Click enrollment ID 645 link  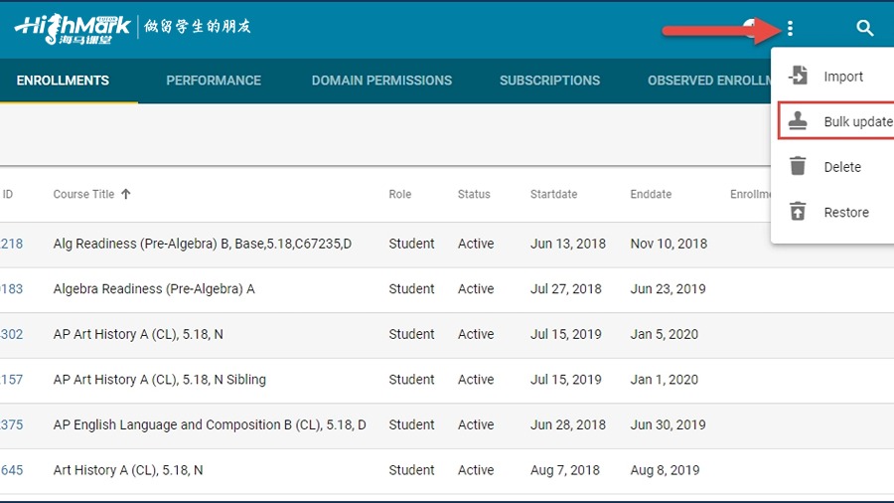[12, 470]
